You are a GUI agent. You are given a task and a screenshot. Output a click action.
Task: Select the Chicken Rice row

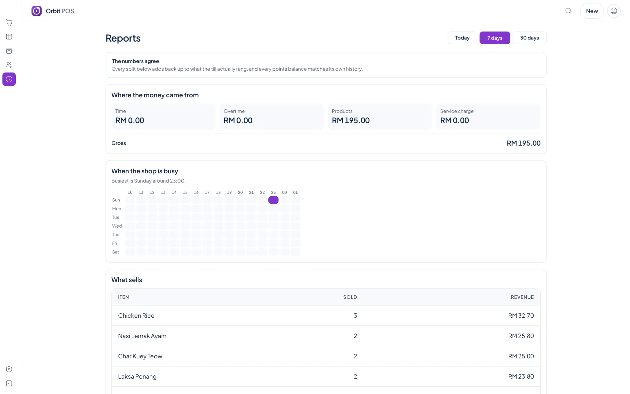pyautogui.click(x=326, y=316)
